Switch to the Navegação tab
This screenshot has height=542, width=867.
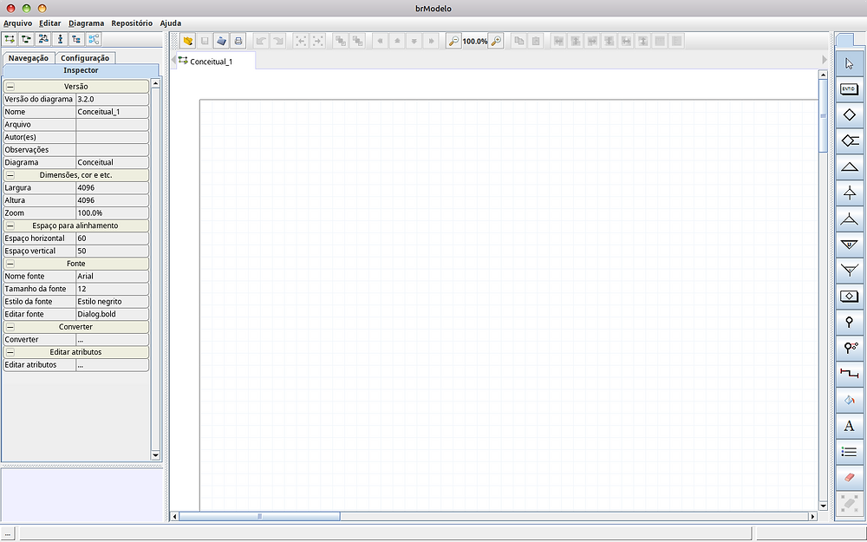click(29, 58)
